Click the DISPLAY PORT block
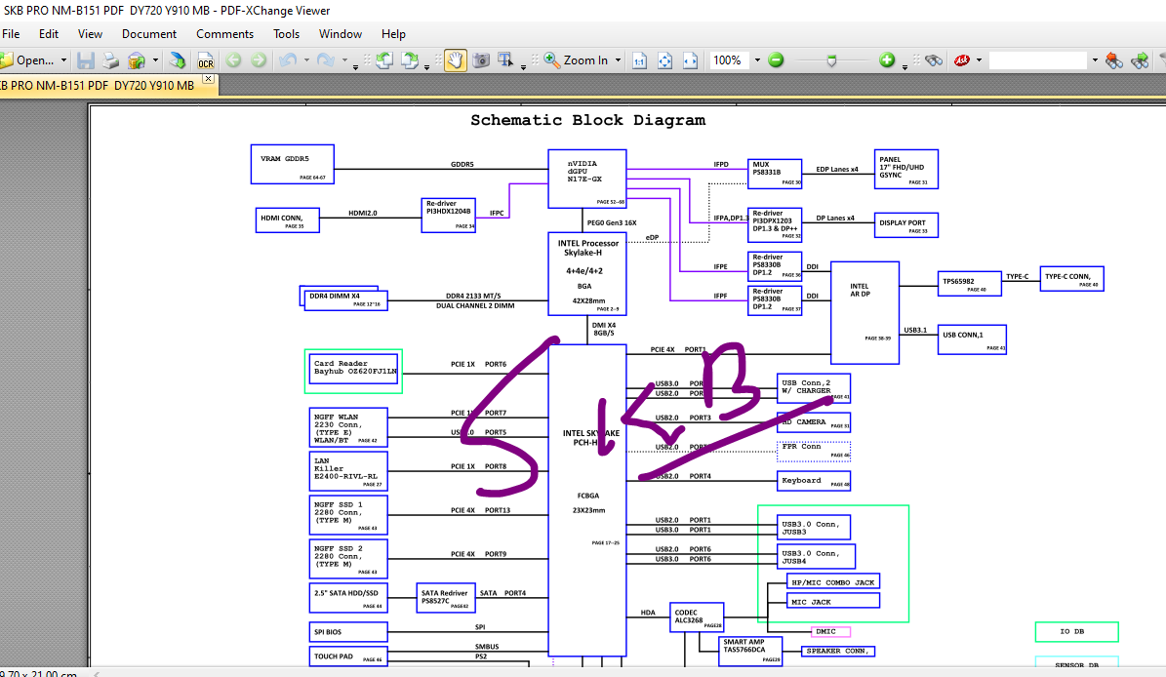Screen dimensions: 1166x677 click(905, 224)
